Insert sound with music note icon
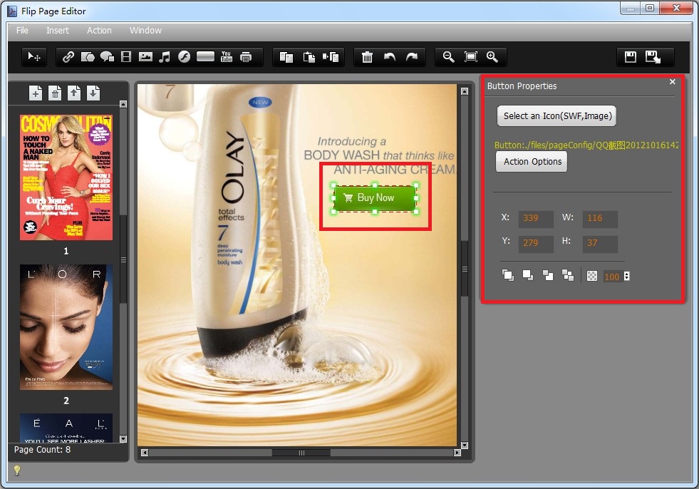699x489 pixels. [165, 57]
